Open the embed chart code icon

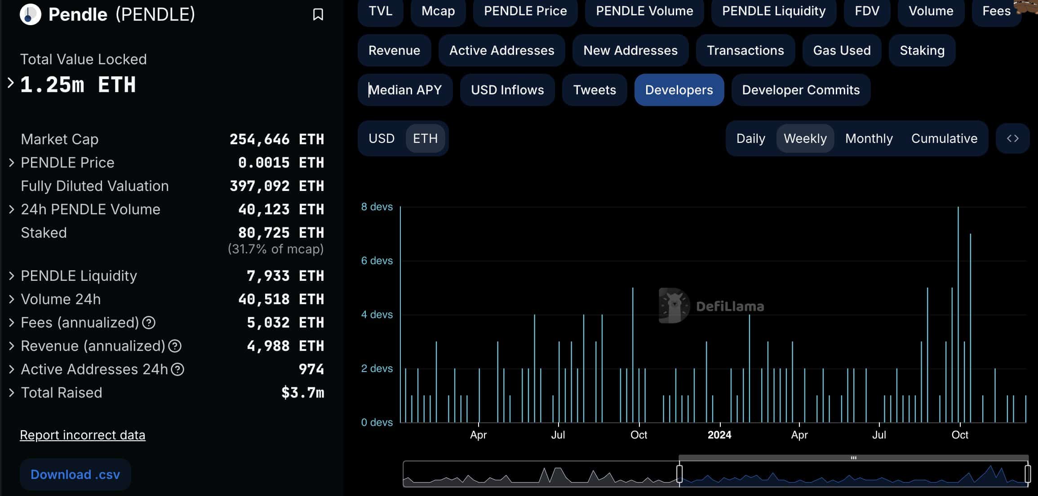coord(1012,138)
